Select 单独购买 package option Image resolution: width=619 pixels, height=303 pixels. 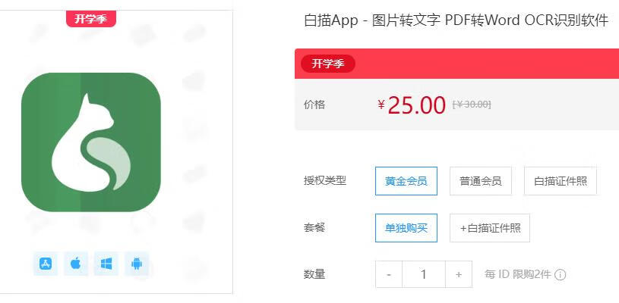coord(406,228)
